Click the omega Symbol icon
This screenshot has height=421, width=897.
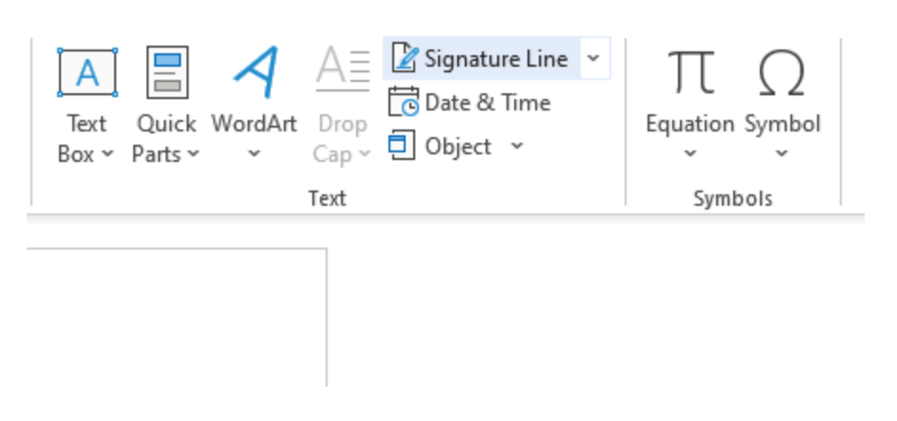click(782, 73)
